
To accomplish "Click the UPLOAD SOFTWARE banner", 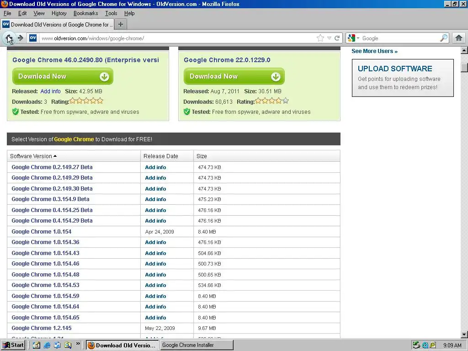I will click(x=403, y=78).
